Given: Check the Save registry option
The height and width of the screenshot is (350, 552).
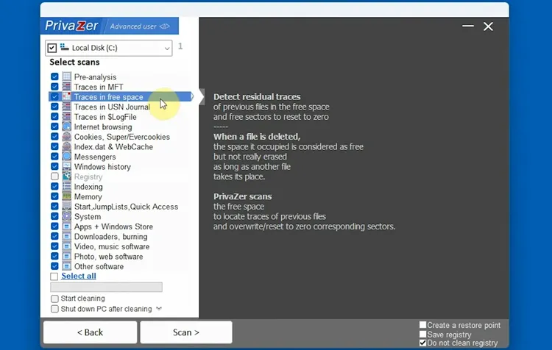Looking at the screenshot, I should (422, 334).
